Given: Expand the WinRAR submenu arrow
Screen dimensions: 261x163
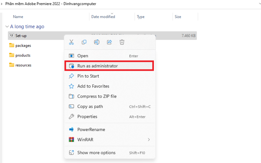Looking at the screenshot, I should 149,140.
